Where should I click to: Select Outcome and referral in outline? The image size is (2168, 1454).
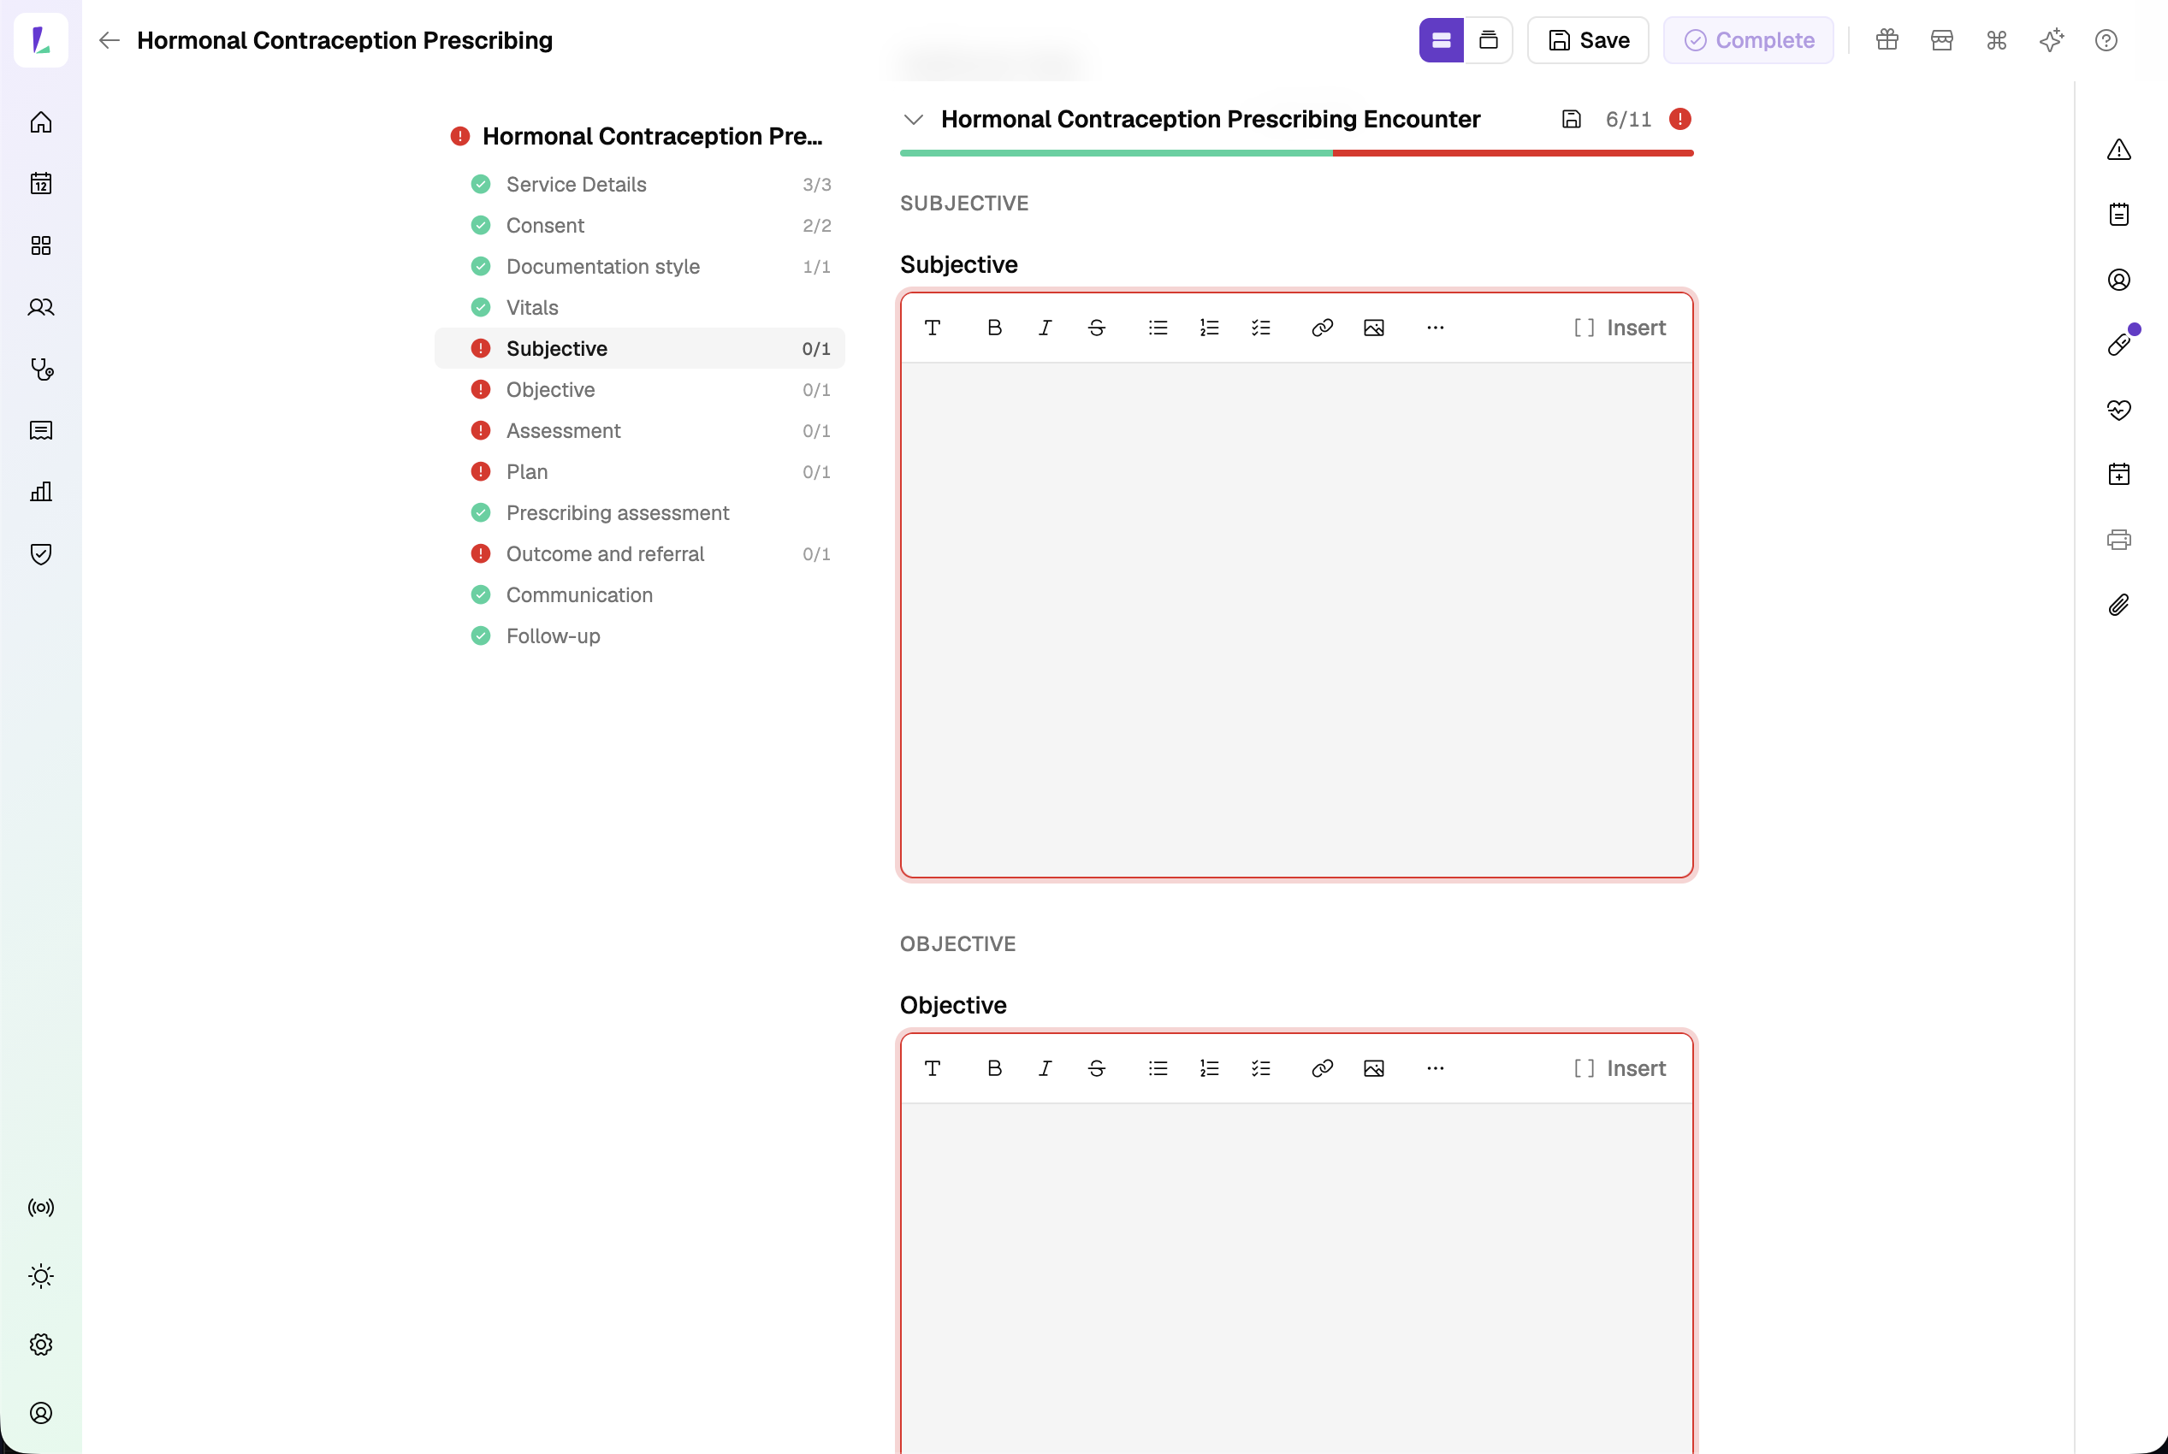640,553
